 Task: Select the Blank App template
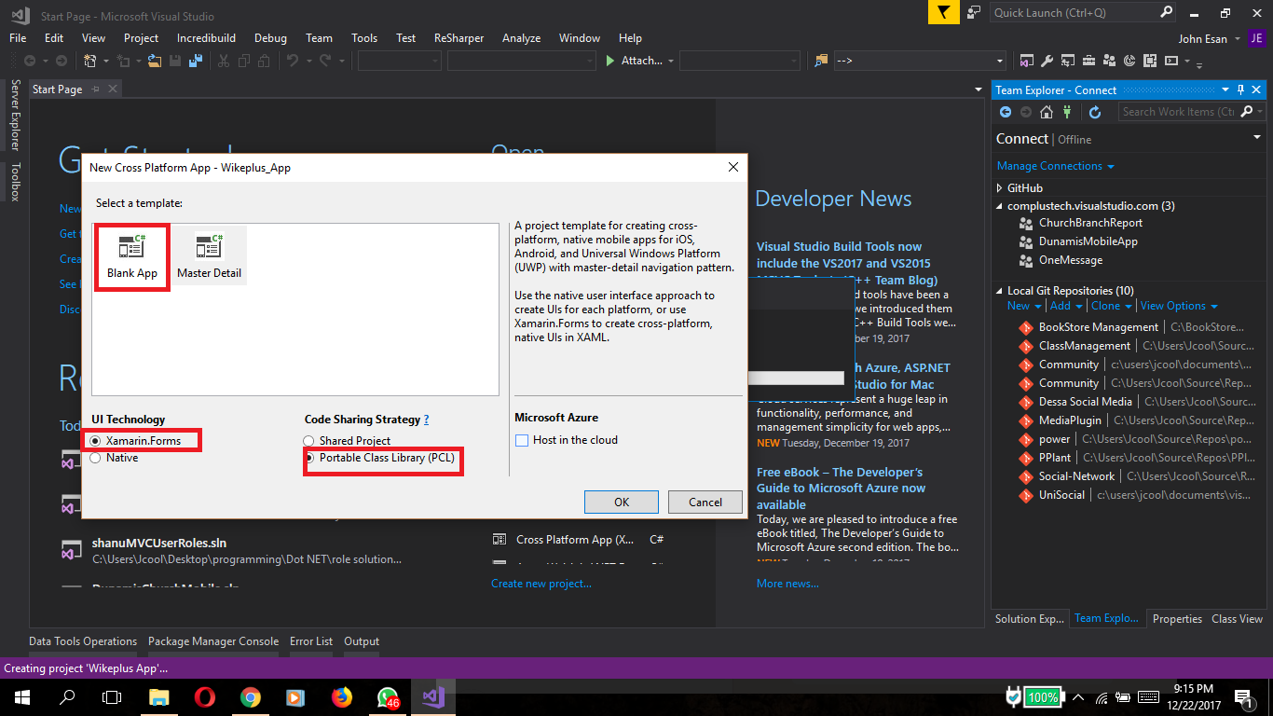point(132,257)
